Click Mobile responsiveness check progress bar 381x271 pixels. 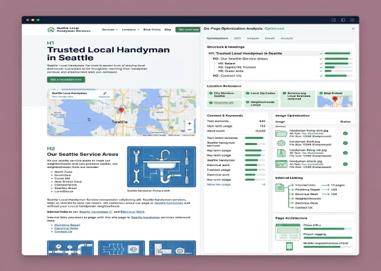[x=328, y=247]
